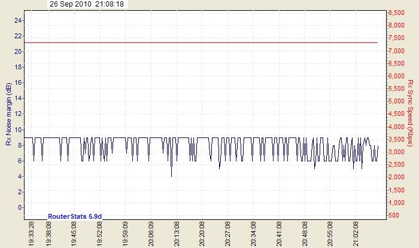Click the 0 tick on left axis
Viewport: 419px width, 248px height.
click(x=20, y=207)
